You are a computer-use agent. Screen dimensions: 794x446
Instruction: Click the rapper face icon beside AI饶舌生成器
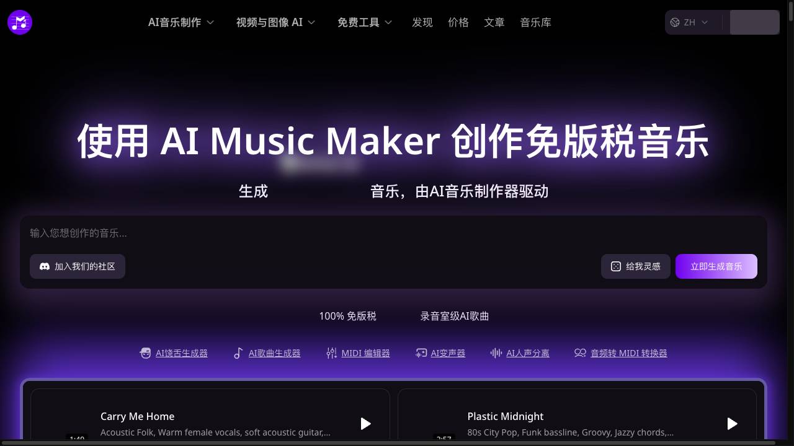tap(145, 353)
